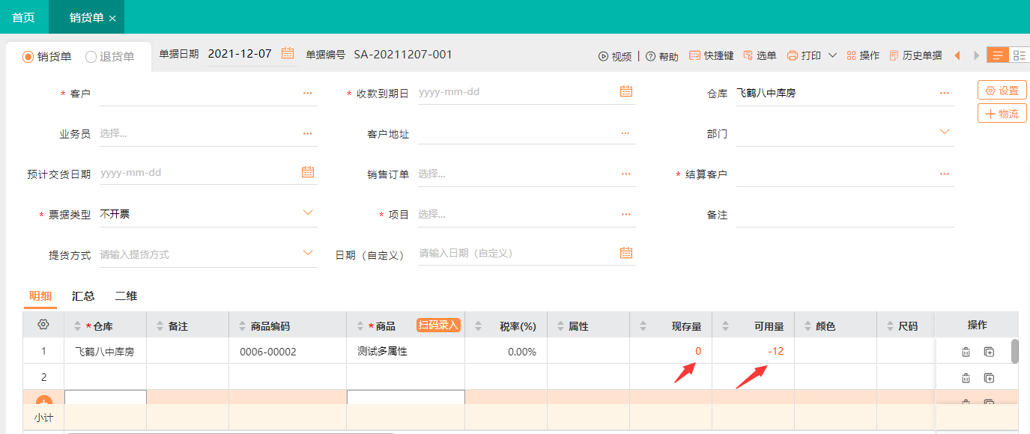The height and width of the screenshot is (434, 1030).
Task: Copy row 1 using duplicate icon
Action: click(989, 352)
